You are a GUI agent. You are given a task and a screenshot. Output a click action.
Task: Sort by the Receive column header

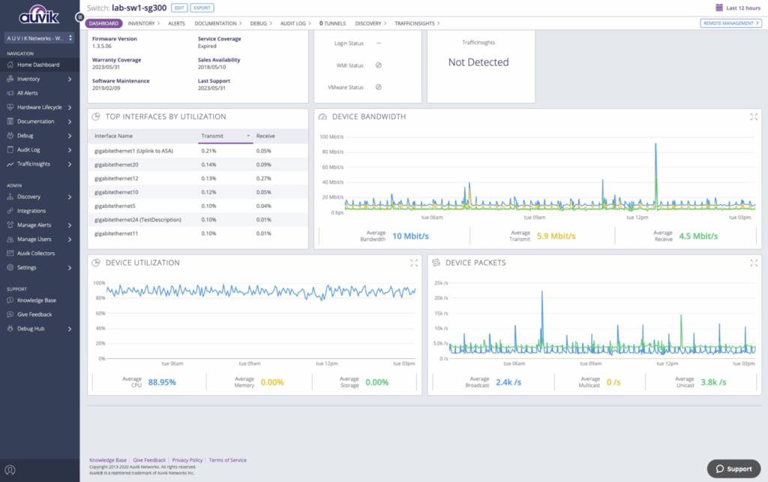265,136
